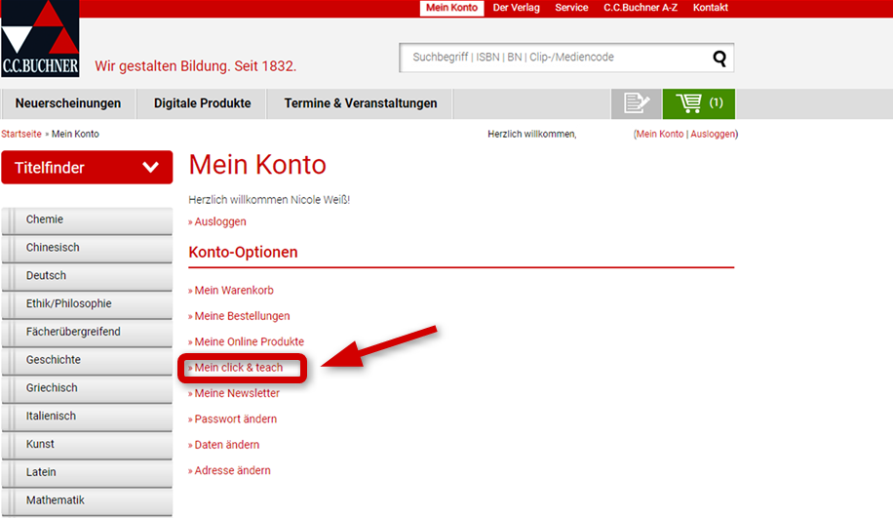Select Kunst in subject list

[x=87, y=444]
